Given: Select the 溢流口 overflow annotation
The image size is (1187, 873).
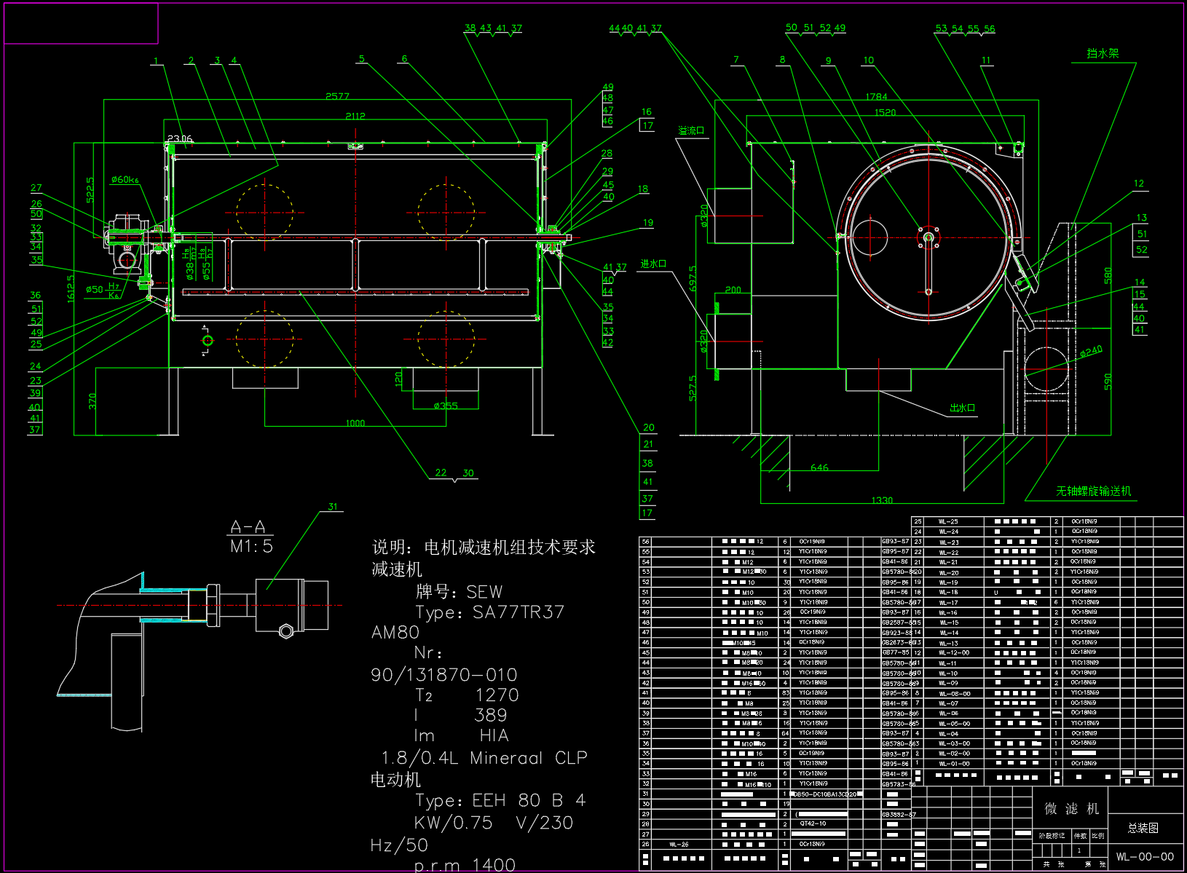Looking at the screenshot, I should [691, 131].
